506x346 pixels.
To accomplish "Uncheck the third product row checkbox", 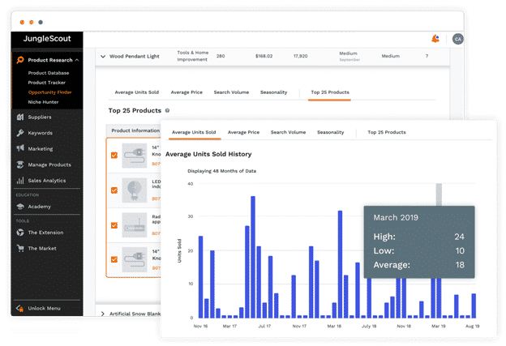I will [114, 225].
